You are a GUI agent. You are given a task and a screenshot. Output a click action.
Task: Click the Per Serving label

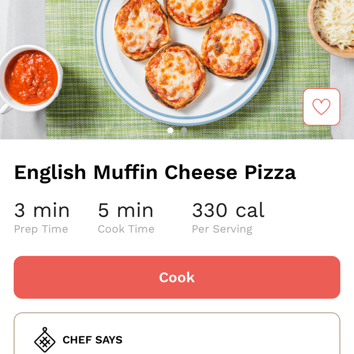[x=222, y=229]
